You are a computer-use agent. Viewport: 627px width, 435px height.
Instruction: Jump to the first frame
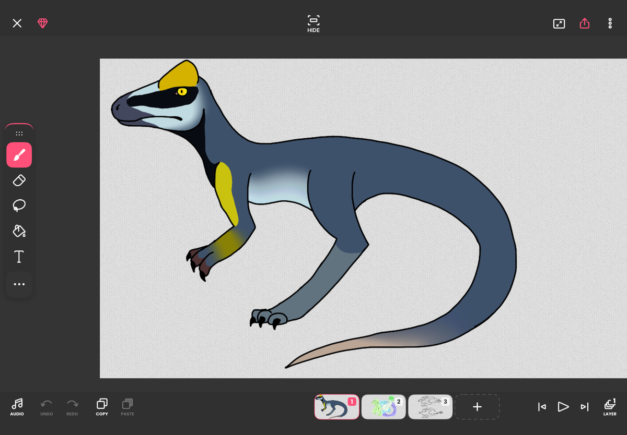click(x=542, y=407)
